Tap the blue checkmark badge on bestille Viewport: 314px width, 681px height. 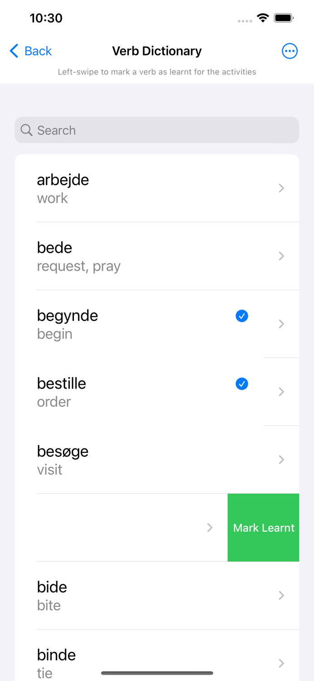[x=242, y=384]
